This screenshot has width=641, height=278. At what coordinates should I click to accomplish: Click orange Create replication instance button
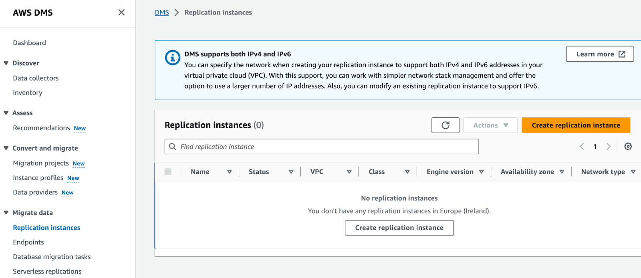(576, 125)
